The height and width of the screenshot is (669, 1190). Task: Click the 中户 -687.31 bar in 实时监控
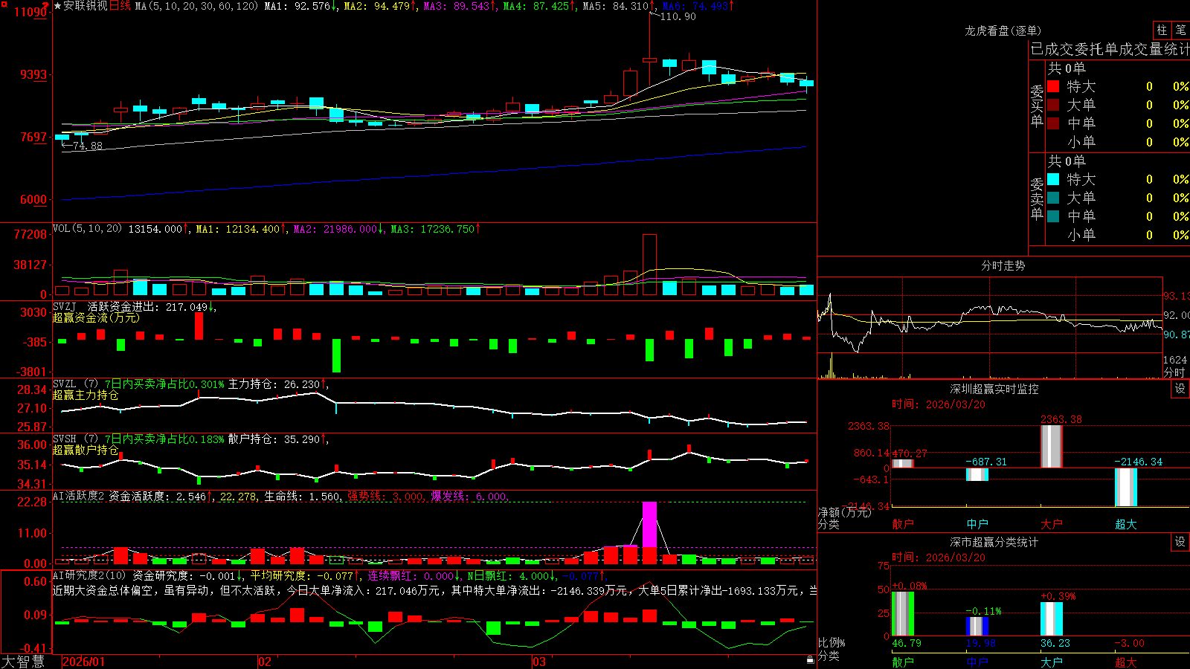point(977,474)
